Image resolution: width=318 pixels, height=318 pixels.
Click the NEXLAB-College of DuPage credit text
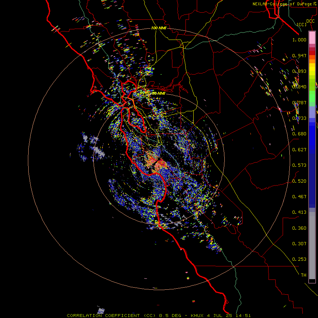pyautogui.click(x=284, y=4)
